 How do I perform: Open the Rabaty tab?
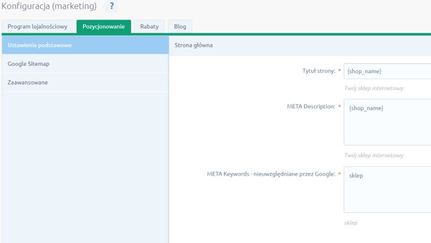(x=149, y=26)
